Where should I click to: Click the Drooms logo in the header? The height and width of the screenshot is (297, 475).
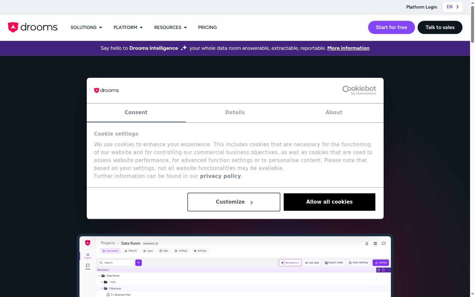(x=33, y=27)
